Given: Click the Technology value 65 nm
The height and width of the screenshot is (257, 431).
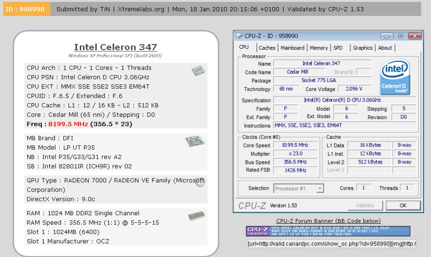Looking at the screenshot, I should pyautogui.click(x=286, y=89).
